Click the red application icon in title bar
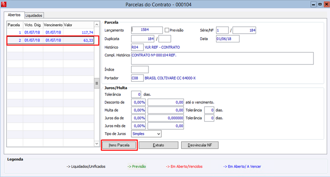 pos(4,4)
